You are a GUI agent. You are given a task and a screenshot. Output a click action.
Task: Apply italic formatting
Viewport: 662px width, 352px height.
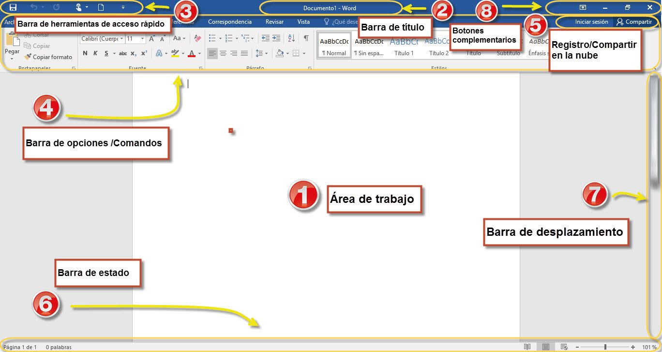click(x=95, y=53)
